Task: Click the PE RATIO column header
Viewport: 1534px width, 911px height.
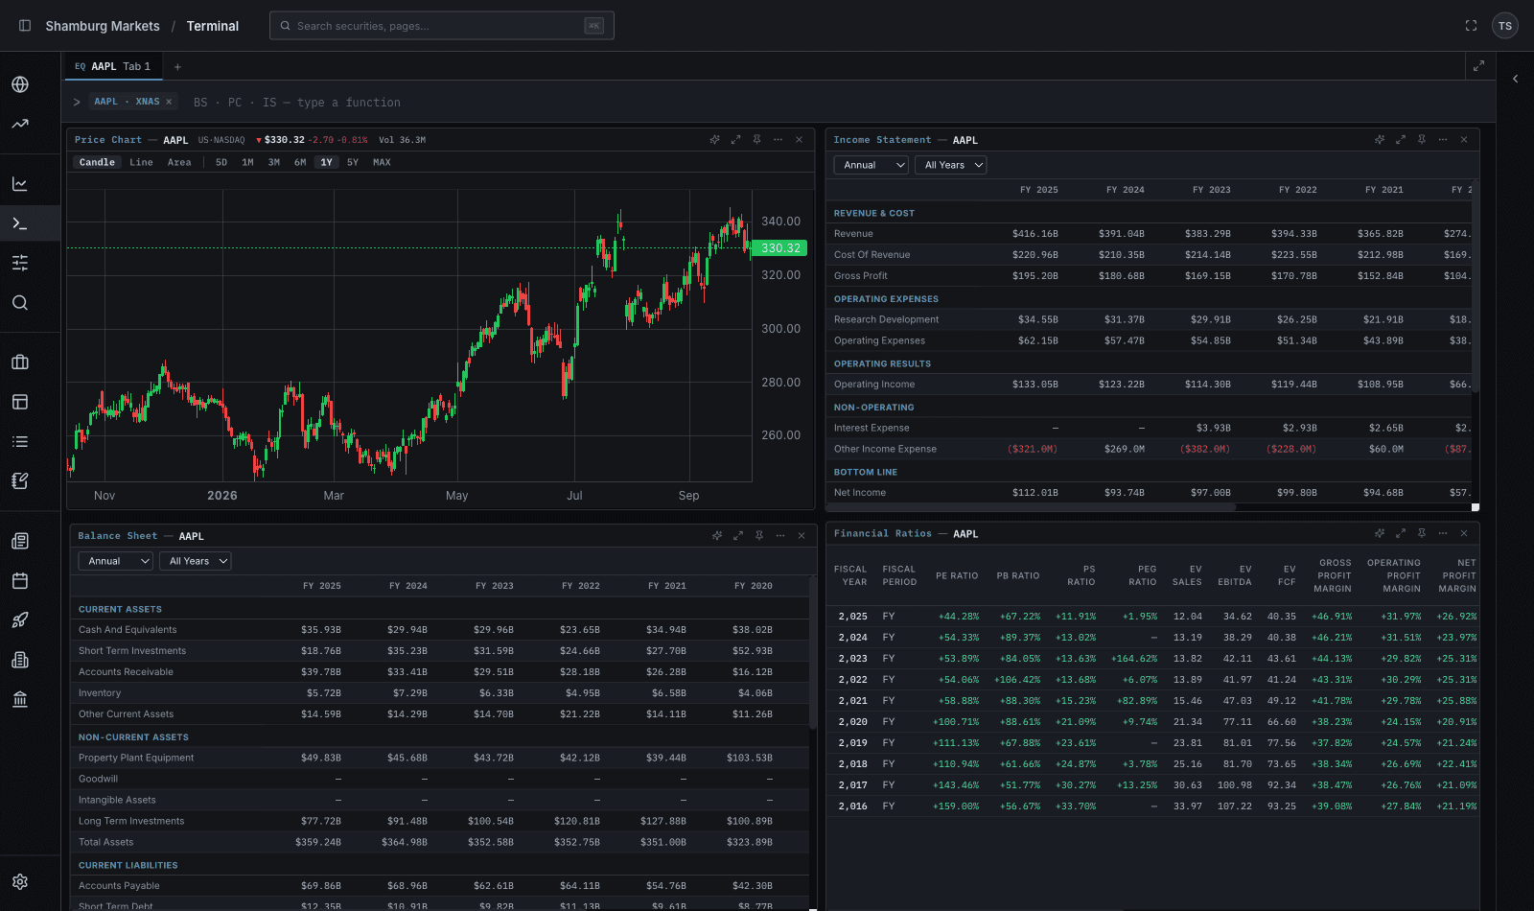Action: [957, 576]
